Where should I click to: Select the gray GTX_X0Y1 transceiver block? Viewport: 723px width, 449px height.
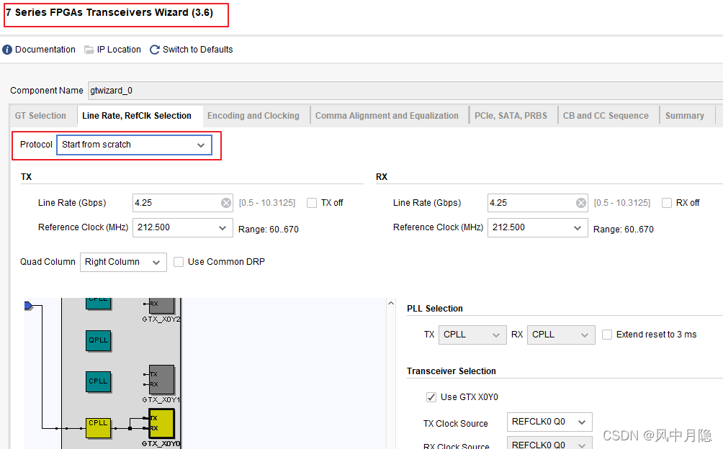tap(162, 379)
